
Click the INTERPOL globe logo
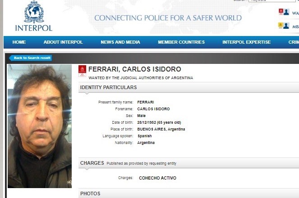34,12
